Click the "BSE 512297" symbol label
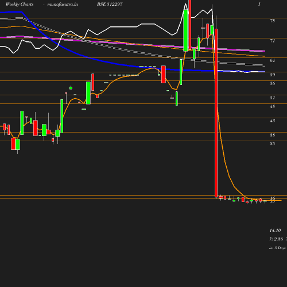Image resolution: width=287 pixels, height=287 pixels. 110,4
